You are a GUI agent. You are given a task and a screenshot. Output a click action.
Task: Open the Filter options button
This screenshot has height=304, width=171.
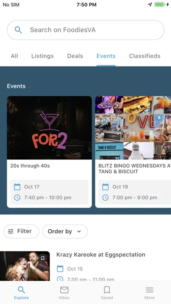(x=21, y=231)
